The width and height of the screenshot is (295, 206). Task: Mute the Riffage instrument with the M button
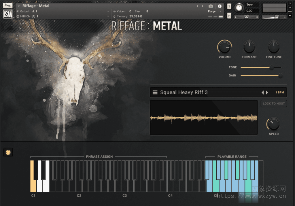(229, 15)
